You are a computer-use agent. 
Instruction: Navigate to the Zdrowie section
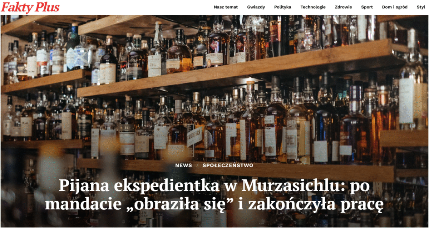coord(343,7)
